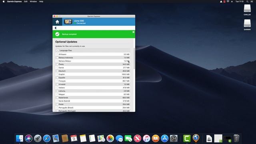Collapse the Language Files group
The image size is (256, 144).
tap(57, 50)
